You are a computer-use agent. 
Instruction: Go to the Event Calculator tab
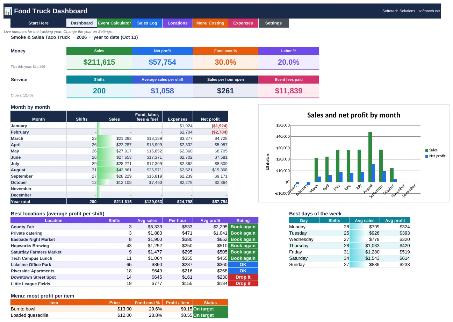coord(114,23)
